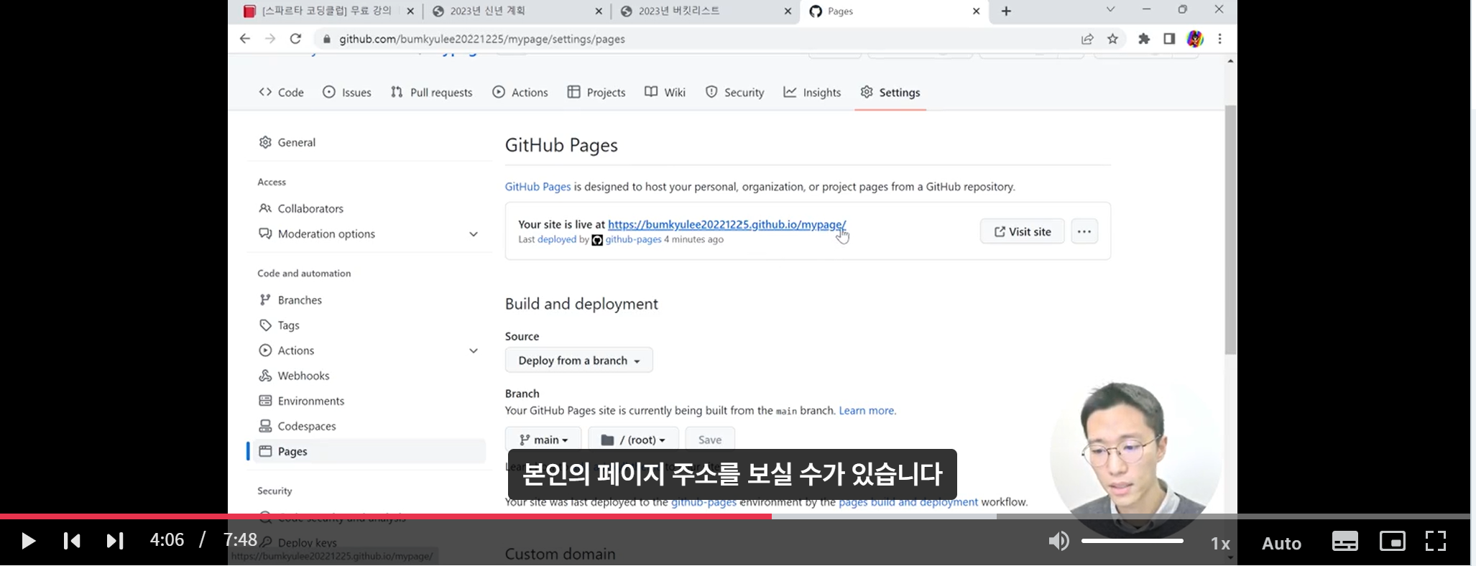
Task: Skip to previous video track
Action: [x=72, y=541]
